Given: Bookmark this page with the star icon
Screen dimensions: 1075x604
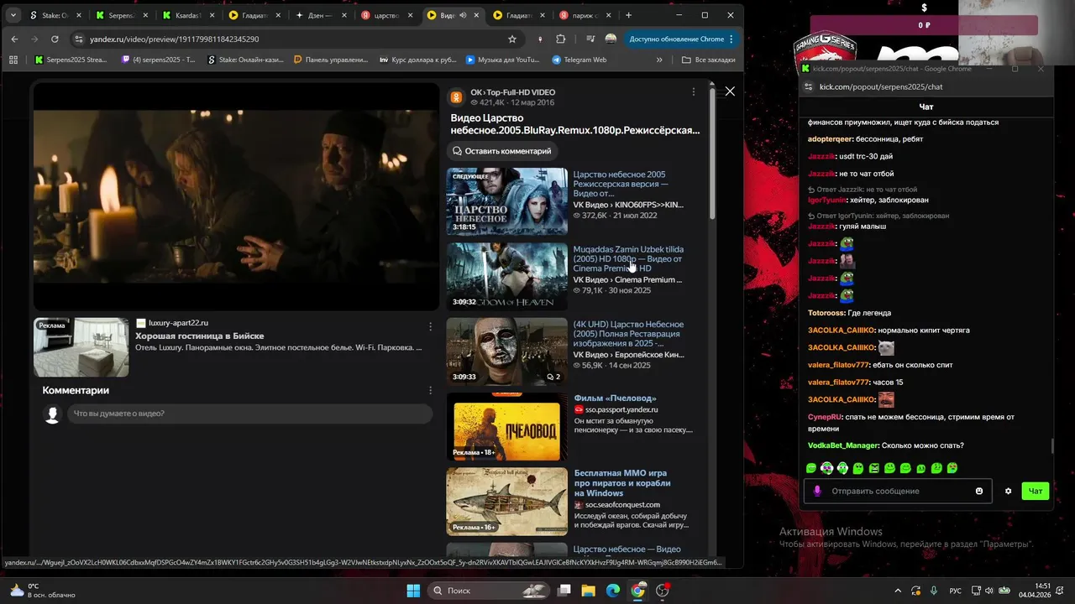Looking at the screenshot, I should tap(512, 39).
